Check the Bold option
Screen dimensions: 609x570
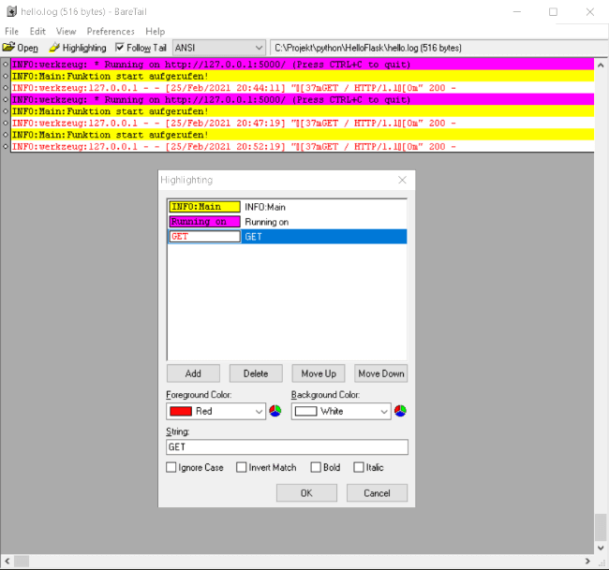(x=314, y=467)
